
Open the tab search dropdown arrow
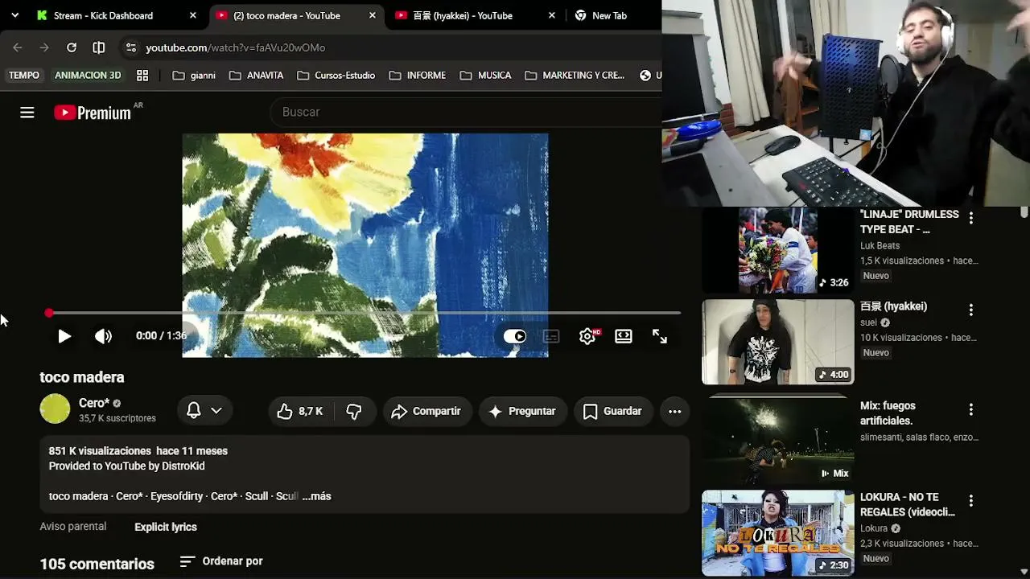pyautogui.click(x=14, y=15)
